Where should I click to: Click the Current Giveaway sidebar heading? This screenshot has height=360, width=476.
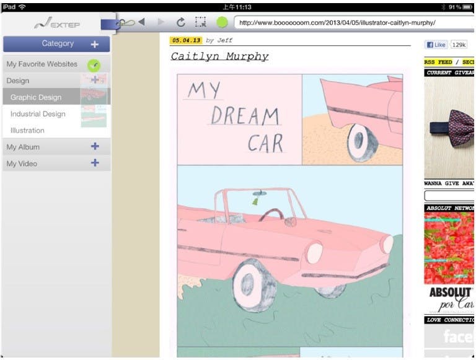[x=449, y=73]
